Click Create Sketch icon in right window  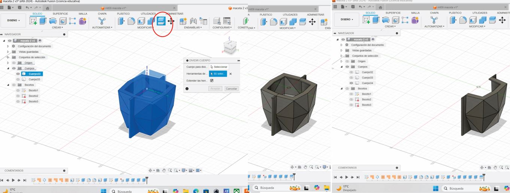click(x=366, y=20)
